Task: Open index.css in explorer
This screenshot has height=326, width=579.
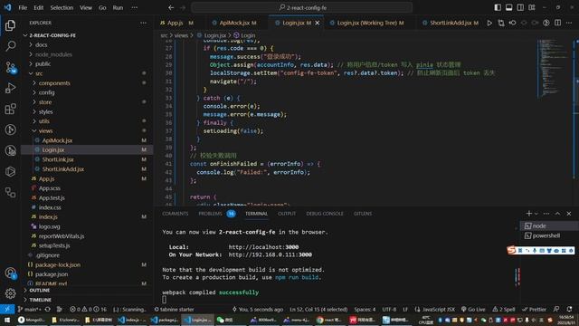Action: (x=50, y=207)
